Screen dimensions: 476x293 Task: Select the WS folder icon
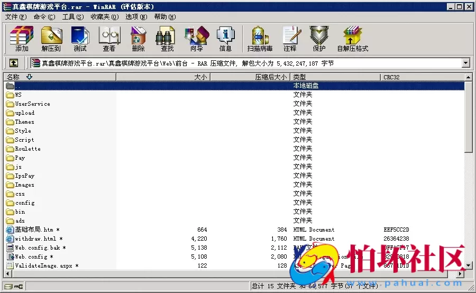(10, 95)
